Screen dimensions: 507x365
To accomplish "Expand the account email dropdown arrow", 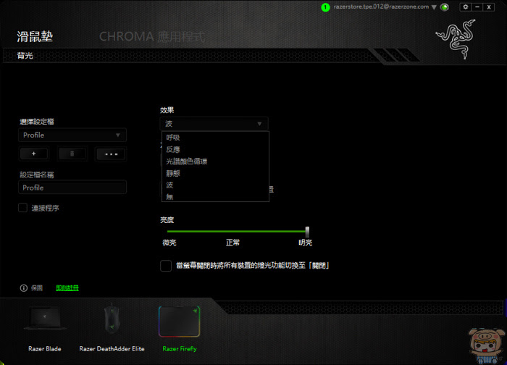I will click(434, 7).
